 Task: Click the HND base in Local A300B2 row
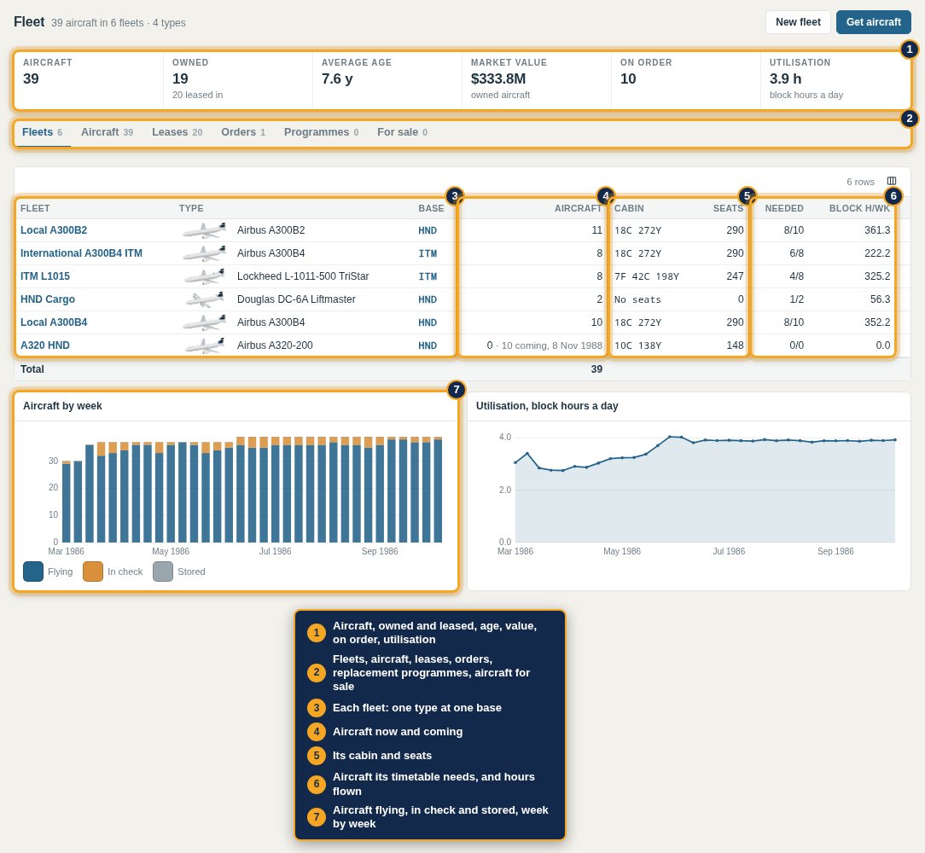point(428,230)
